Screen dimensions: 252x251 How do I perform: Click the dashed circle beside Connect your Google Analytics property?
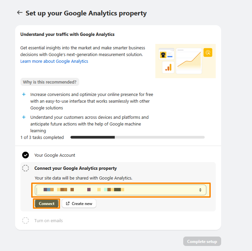tap(26, 168)
